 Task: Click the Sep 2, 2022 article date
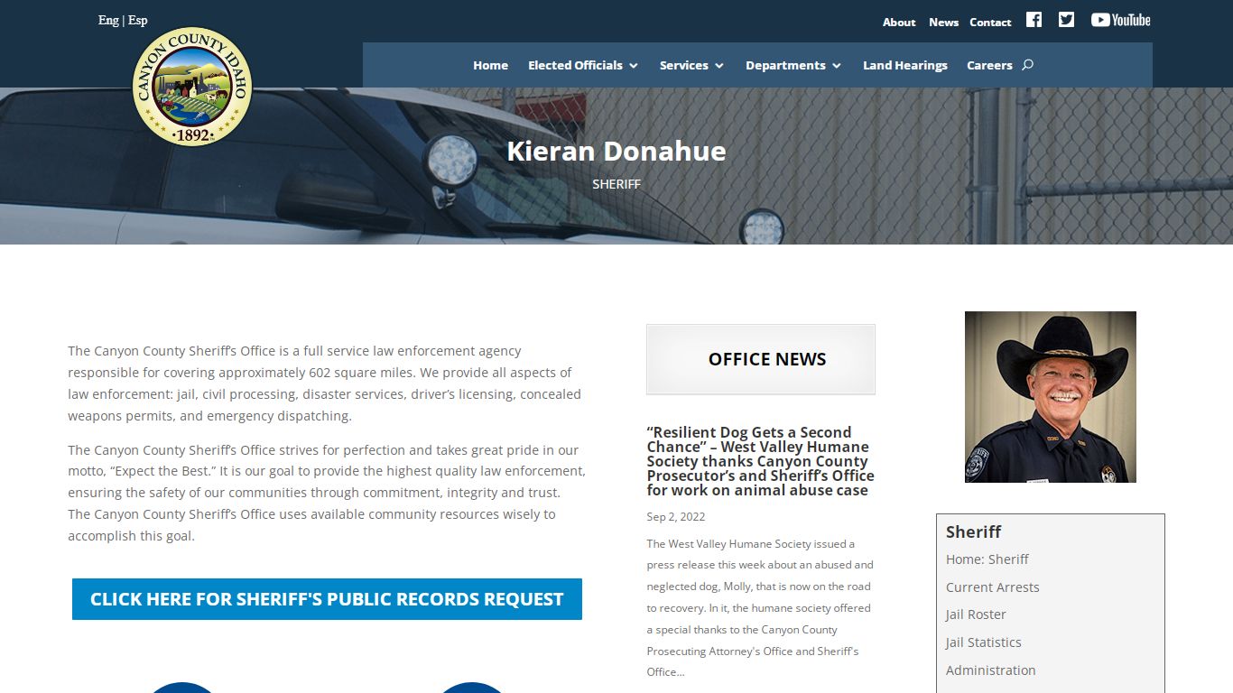pyautogui.click(x=676, y=517)
